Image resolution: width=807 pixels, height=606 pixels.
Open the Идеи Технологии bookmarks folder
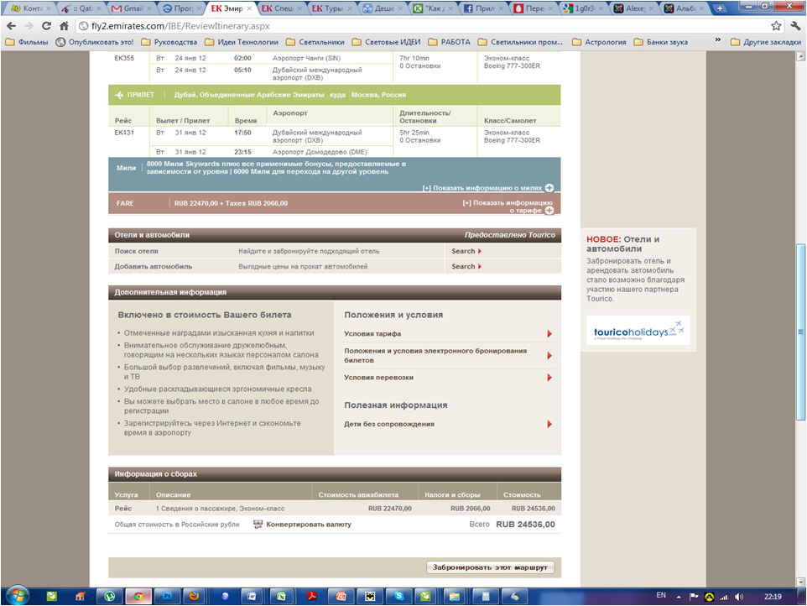point(242,42)
